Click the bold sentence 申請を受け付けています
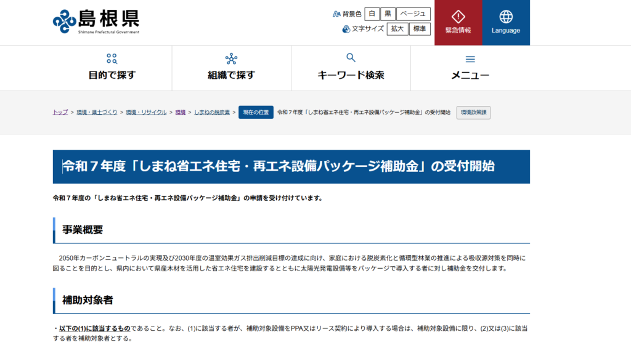631x345 pixels. 187,198
